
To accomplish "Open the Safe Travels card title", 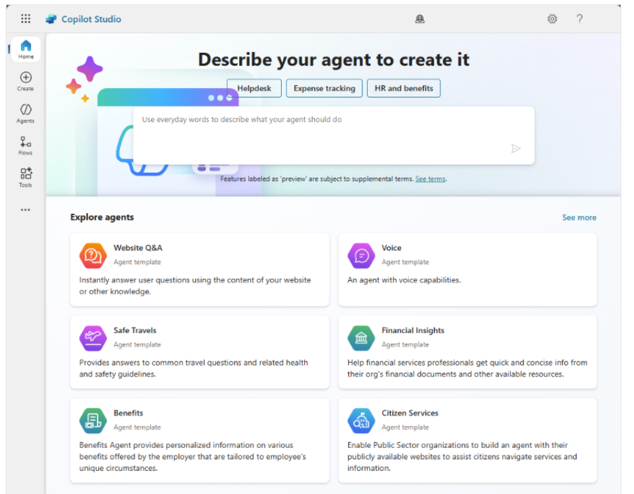I will click(x=135, y=330).
